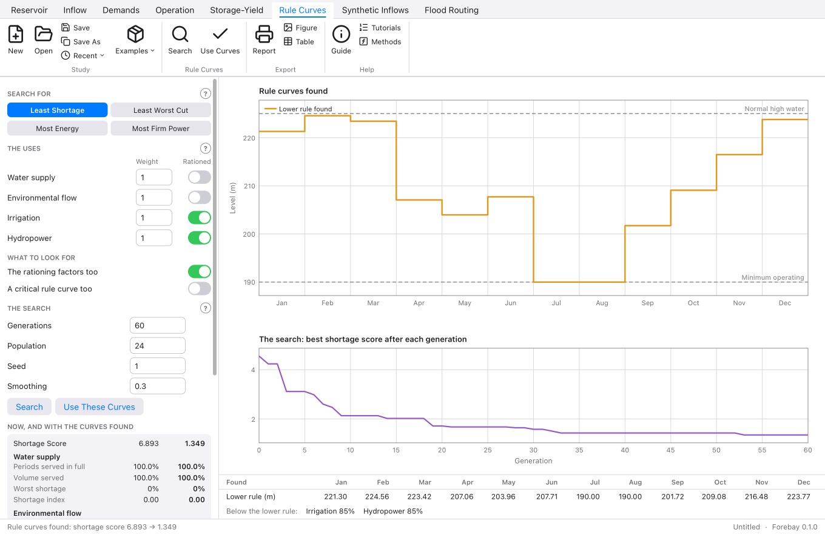Toggle 'The rationing factors too' switch

click(x=200, y=272)
